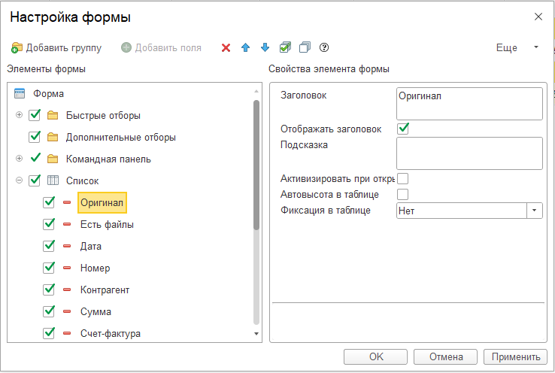The width and height of the screenshot is (555, 373).
Task: Click the tree scrollbar down arrow
Action: point(256,334)
